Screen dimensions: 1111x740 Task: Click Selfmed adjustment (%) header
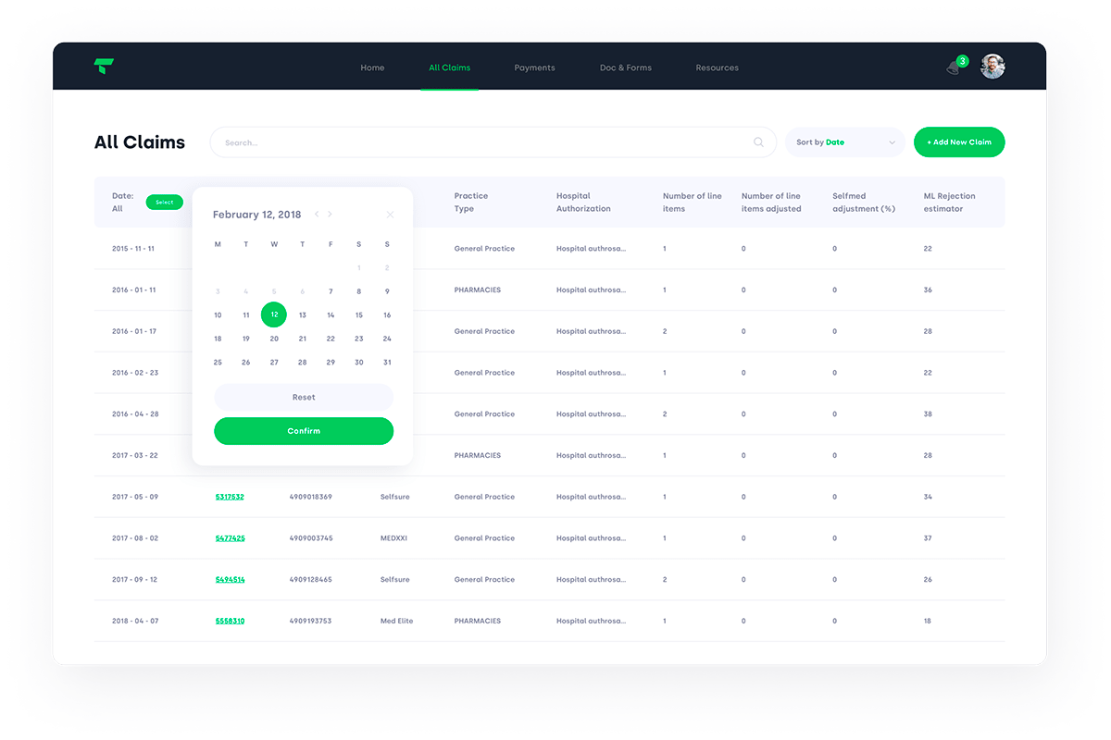[x=864, y=203]
